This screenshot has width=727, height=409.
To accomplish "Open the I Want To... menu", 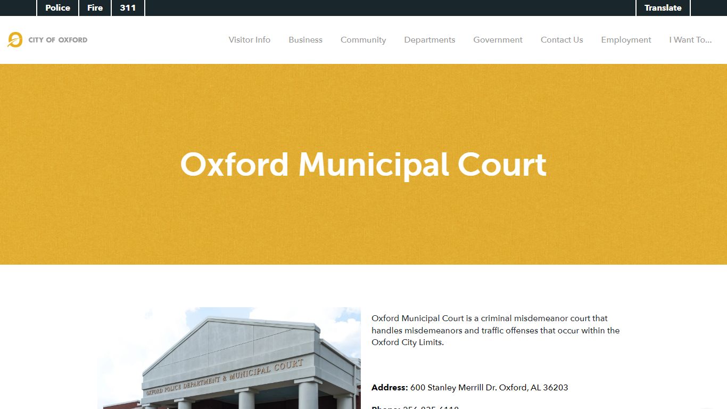I will 690,40.
